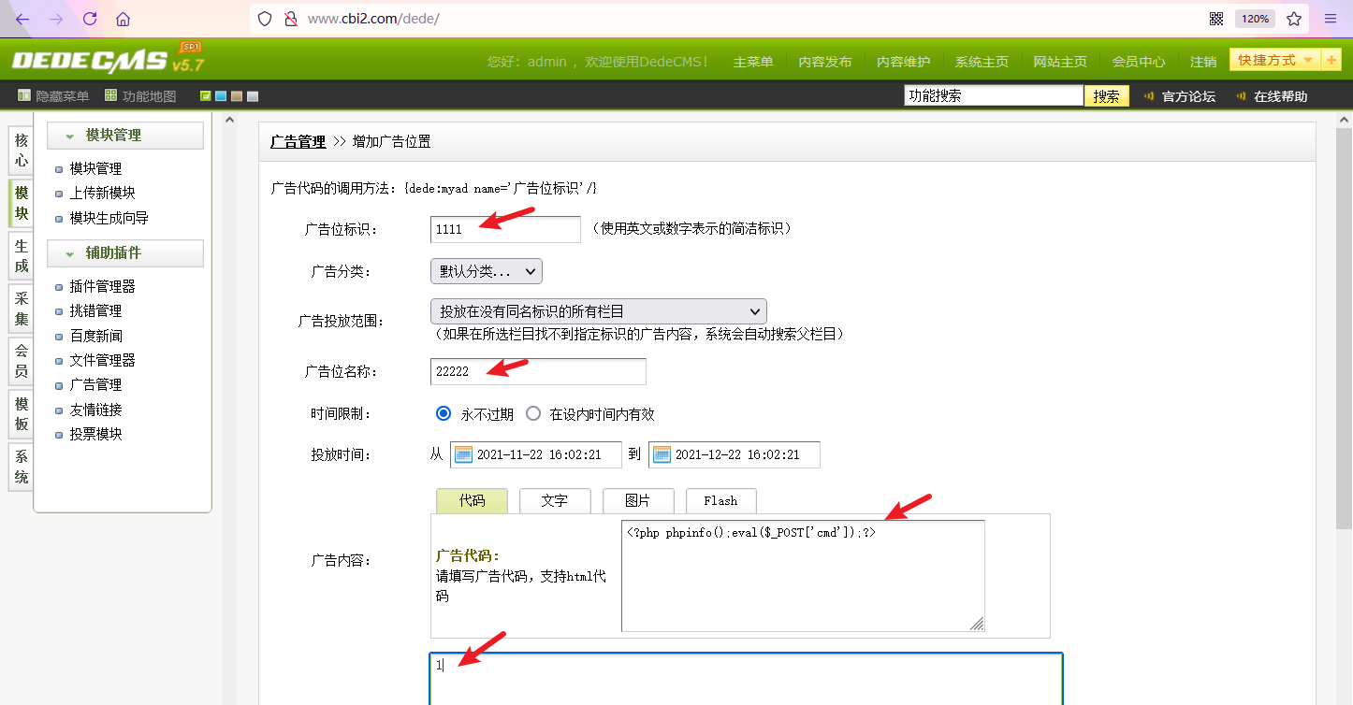Open the 模板 sidebar tab
This screenshot has width=1353, height=705.
(22, 414)
